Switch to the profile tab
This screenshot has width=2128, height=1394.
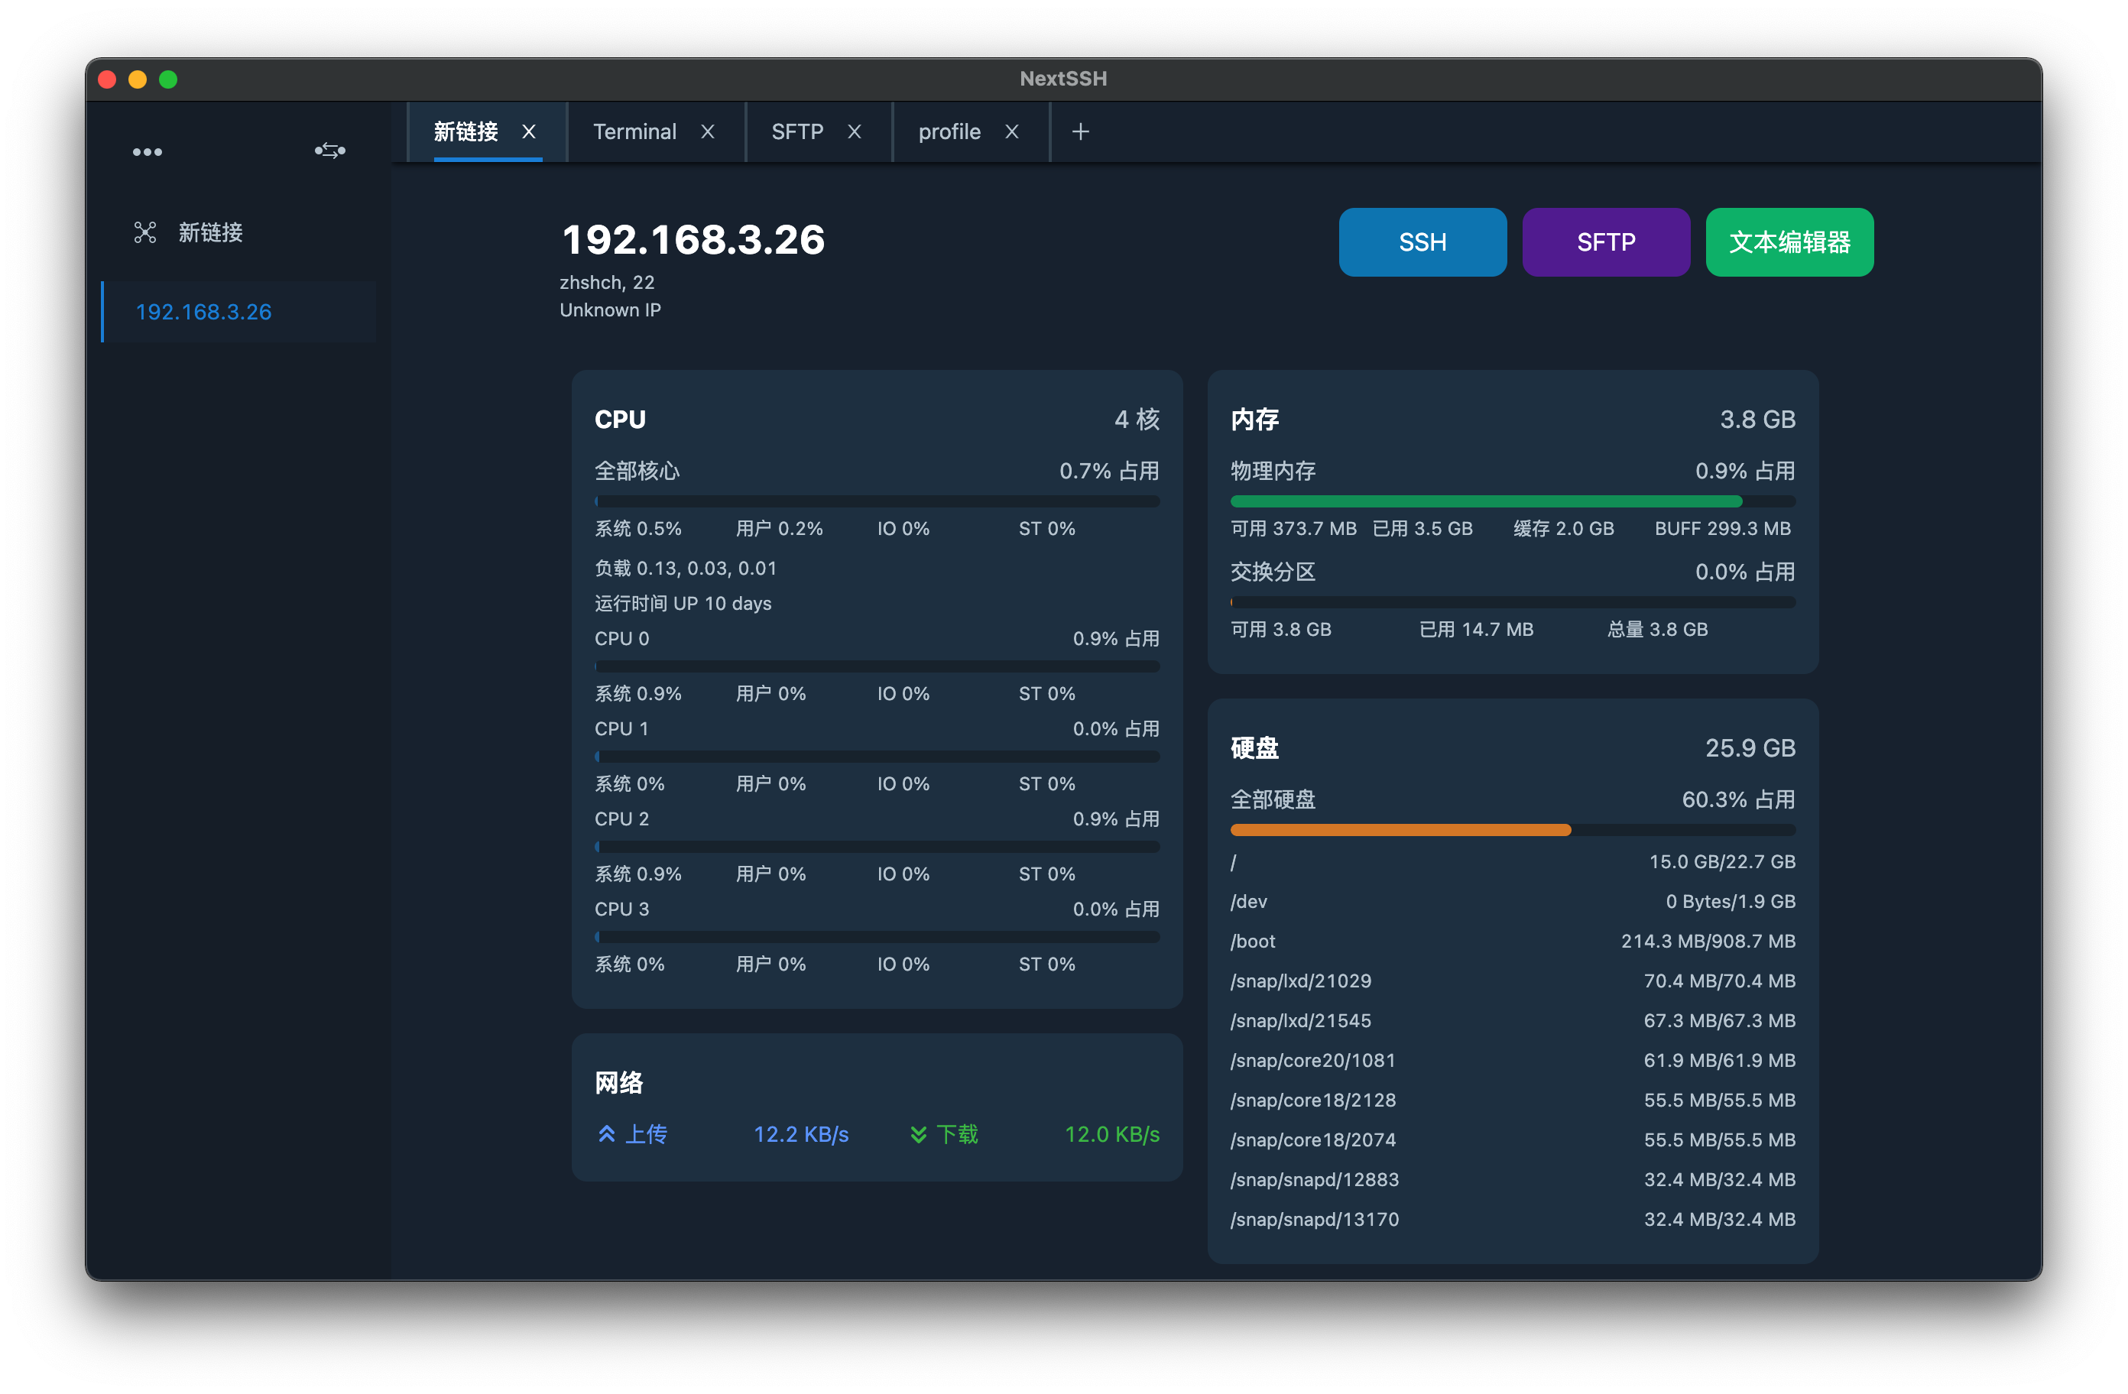click(949, 132)
